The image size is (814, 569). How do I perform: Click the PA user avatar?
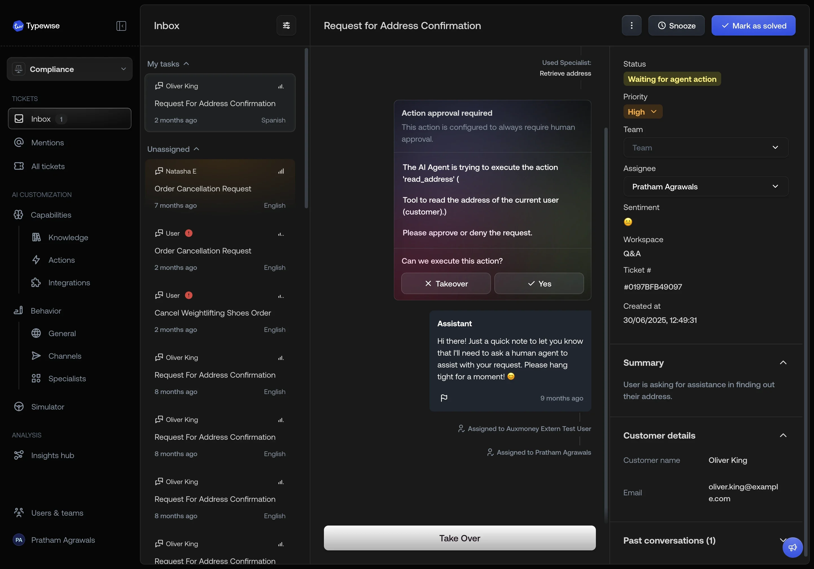(x=19, y=540)
